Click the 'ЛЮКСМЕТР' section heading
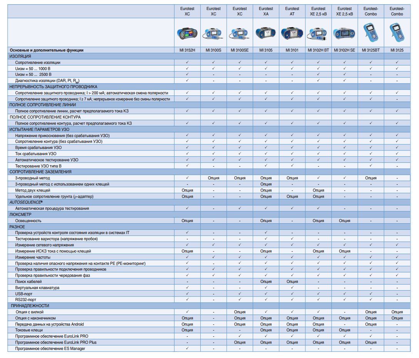 click(20, 214)
